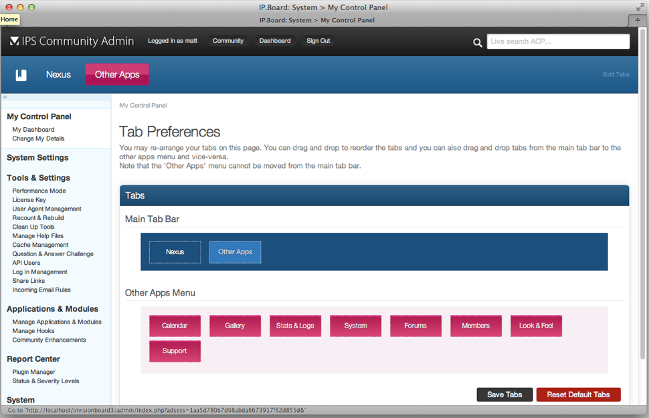Click the search magnifier icon
Image resolution: width=649 pixels, height=418 pixels.
coord(477,42)
